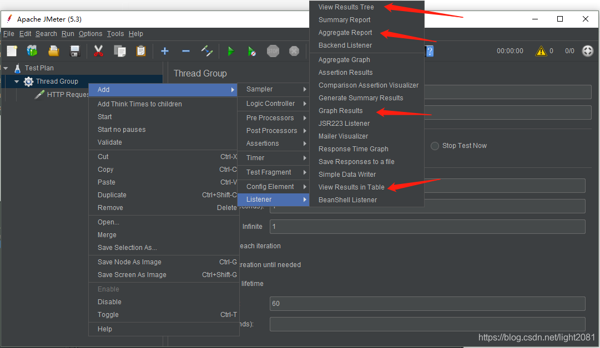This screenshot has height=348, width=600.
Task: Select Test Fragment in Add submenu
Action: [x=273, y=172]
